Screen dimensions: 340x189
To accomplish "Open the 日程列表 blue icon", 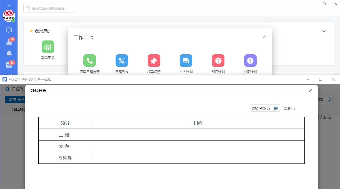I will pos(122,61).
